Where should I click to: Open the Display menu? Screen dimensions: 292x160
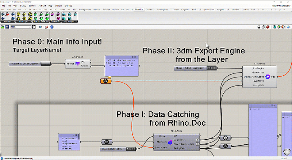point(23,6)
